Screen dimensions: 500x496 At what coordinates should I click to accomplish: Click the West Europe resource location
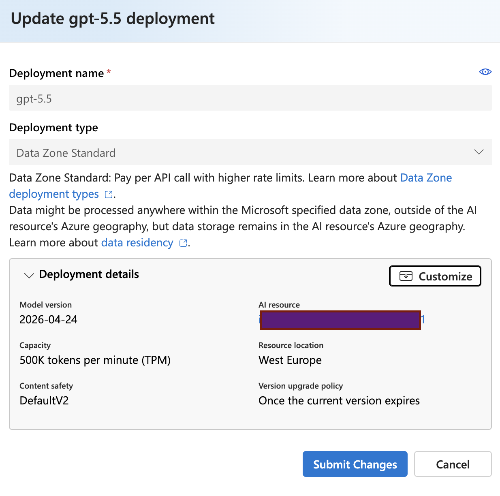coord(290,360)
